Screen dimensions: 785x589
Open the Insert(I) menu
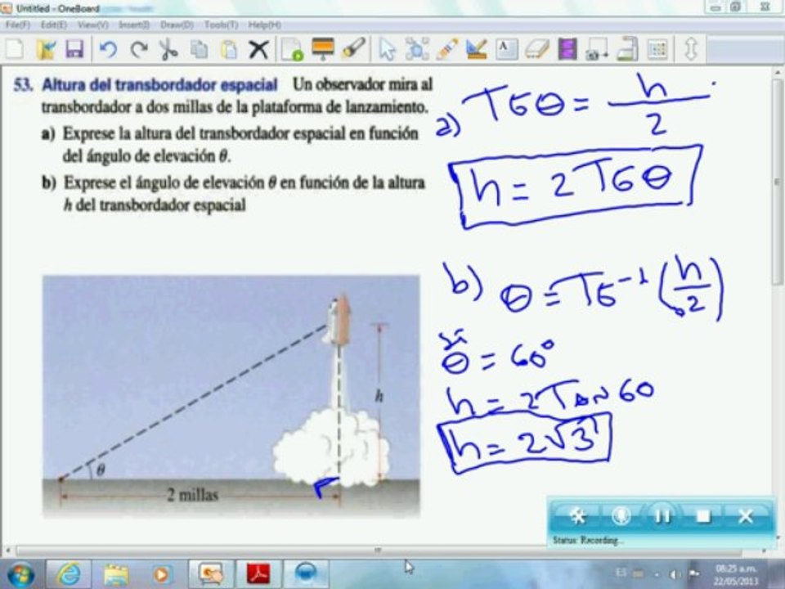(x=134, y=25)
